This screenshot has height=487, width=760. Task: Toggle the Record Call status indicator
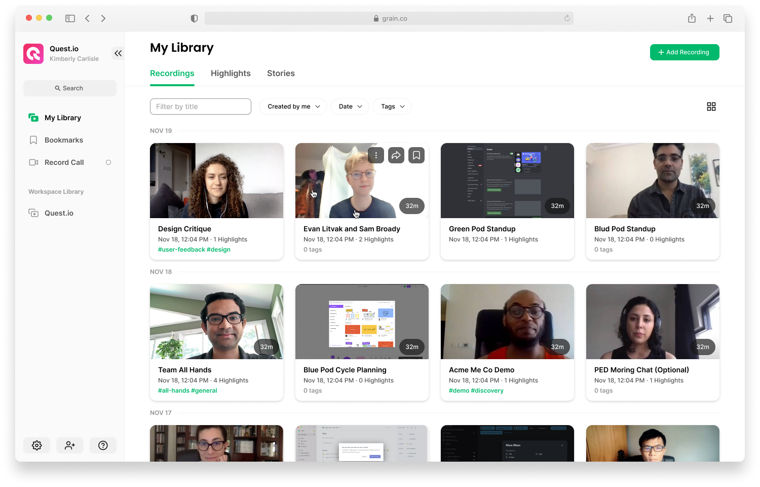(x=108, y=162)
